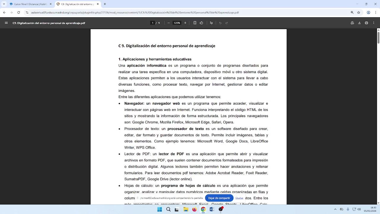Print the PDF document
Screen dimensions: 380x214
[x=367, y=23]
